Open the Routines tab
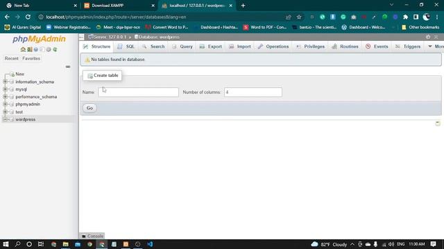 tap(345, 46)
